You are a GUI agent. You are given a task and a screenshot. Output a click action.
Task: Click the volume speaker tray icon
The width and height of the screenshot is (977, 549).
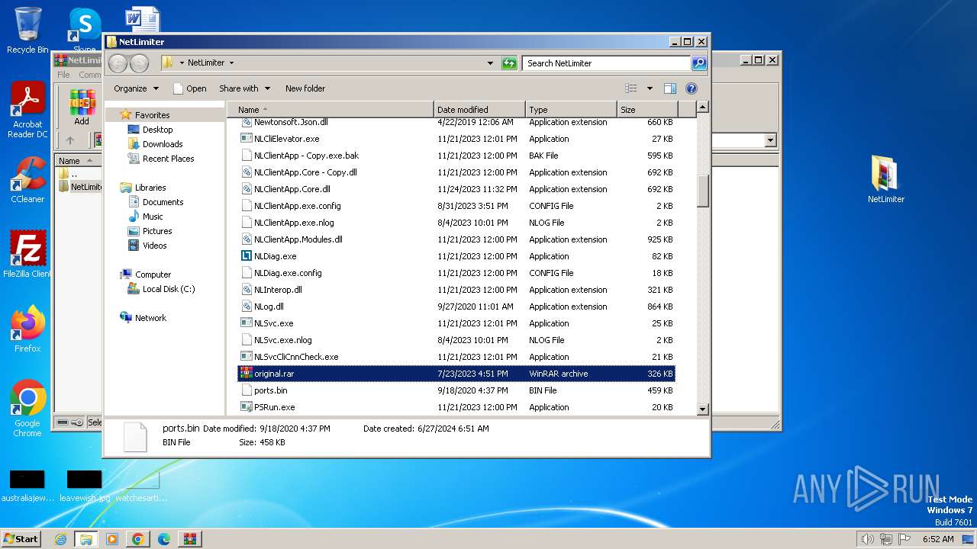point(867,539)
